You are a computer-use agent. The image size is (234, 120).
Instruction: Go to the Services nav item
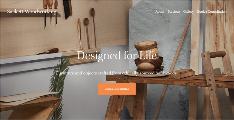[174, 11]
